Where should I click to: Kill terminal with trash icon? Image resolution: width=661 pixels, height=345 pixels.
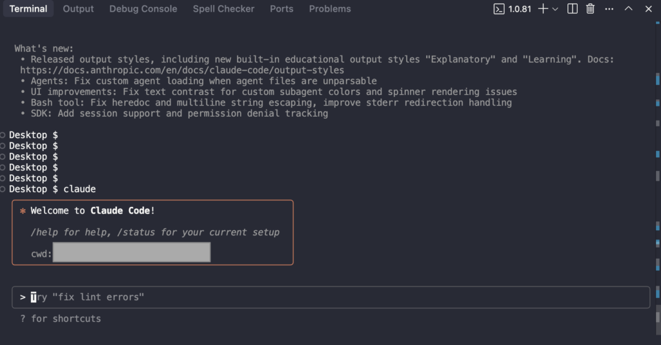tap(590, 9)
